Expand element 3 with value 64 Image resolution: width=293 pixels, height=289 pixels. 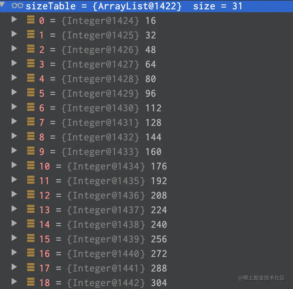pyautogui.click(x=14, y=63)
